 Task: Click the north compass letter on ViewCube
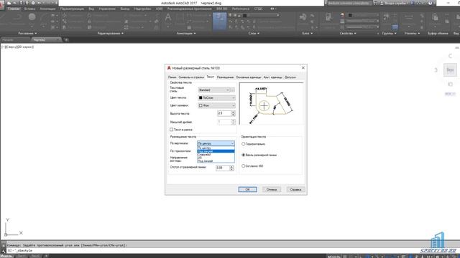click(x=450, y=56)
